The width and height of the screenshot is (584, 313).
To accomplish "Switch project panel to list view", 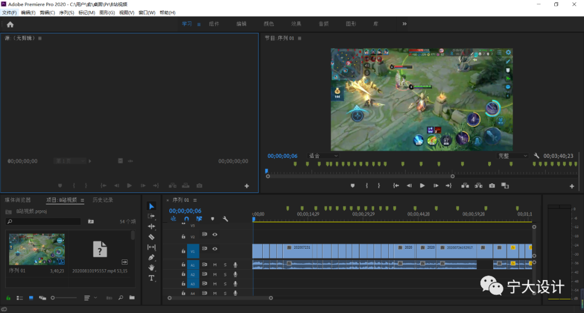I will point(20,298).
